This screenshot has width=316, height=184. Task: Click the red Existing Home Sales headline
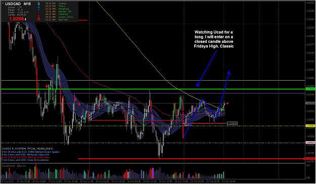25,157
